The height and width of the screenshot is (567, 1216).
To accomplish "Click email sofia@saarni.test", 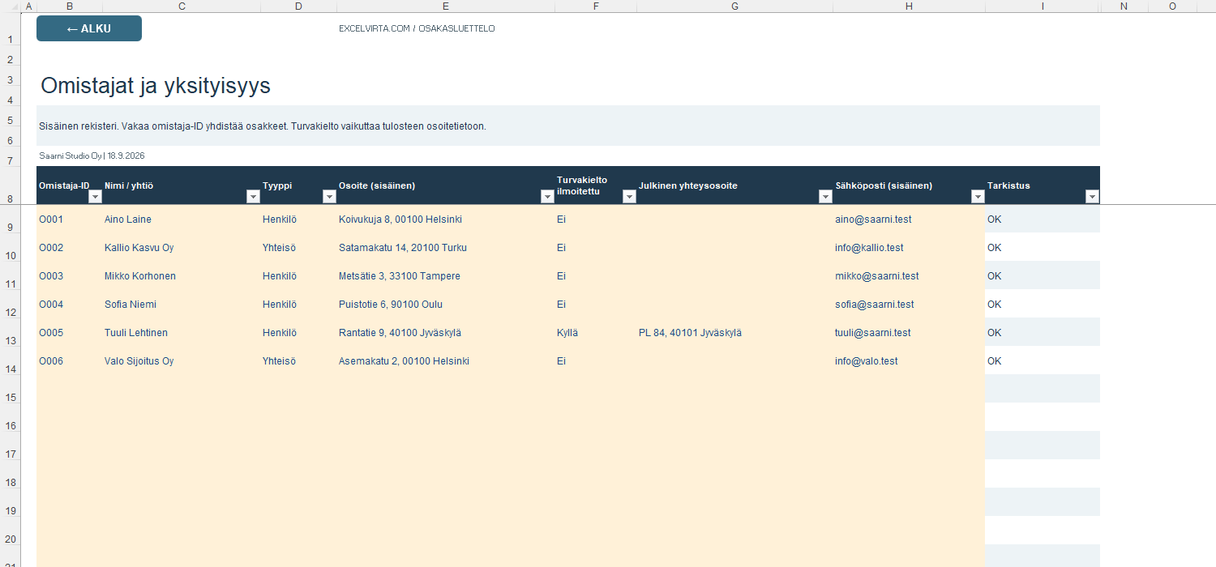I will pos(910,305).
